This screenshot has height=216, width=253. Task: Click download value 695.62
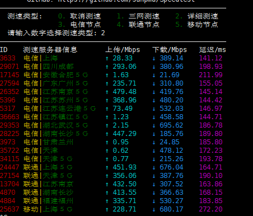[x=171, y=125]
